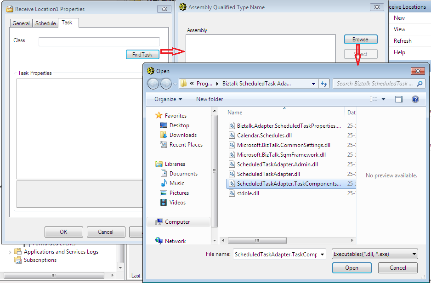Click Biztalk ScheduledTask Ada... breadcrumb segment
The image size is (431, 283).
click(256, 84)
